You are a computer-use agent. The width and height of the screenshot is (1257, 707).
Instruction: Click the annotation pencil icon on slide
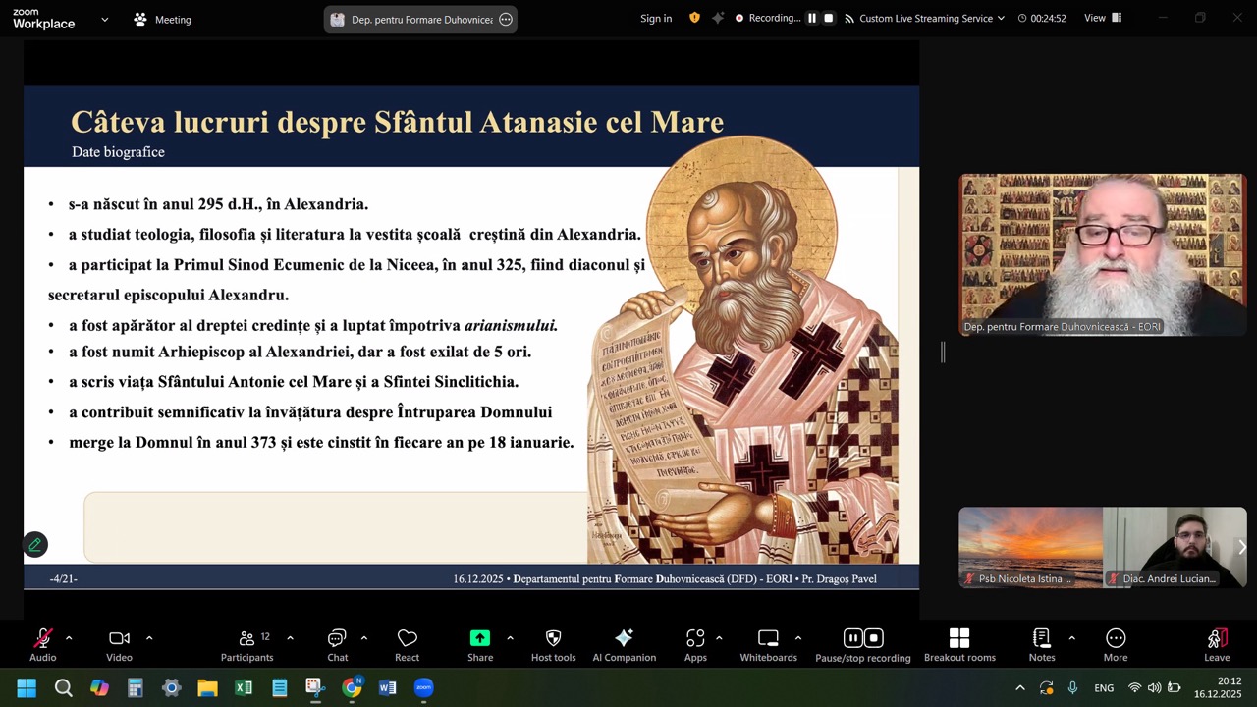click(35, 544)
